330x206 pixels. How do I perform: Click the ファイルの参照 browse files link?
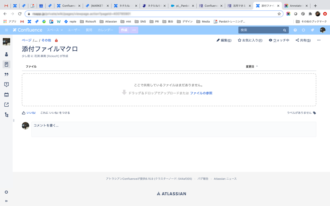pyautogui.click(x=201, y=93)
